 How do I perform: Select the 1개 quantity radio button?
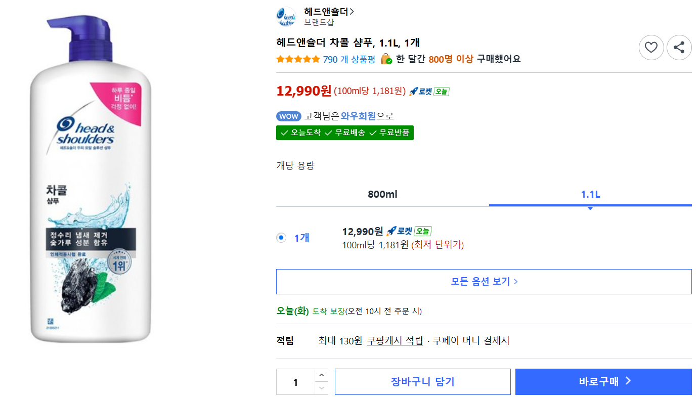(281, 238)
